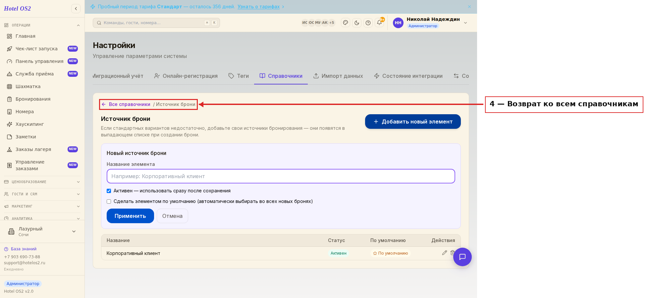Open Заказы лагеря
The image size is (651, 298).
click(x=42, y=149)
